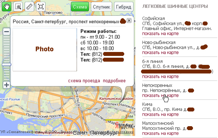218x138 pixels.
Task: Toggle the fullscreen map icon
Action: point(40,6)
